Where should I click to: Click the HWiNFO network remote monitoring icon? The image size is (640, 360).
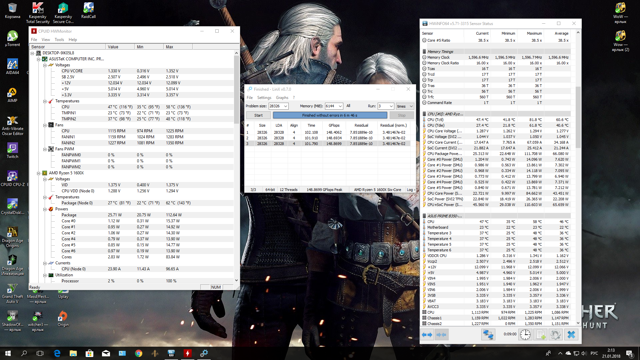[x=488, y=335]
